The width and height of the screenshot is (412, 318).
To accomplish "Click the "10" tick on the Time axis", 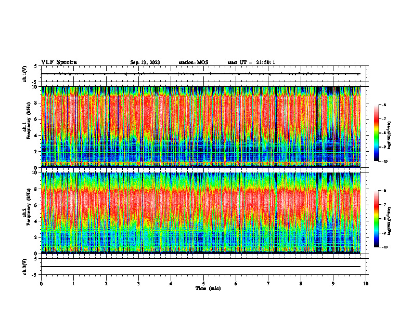I will pos(366,284).
